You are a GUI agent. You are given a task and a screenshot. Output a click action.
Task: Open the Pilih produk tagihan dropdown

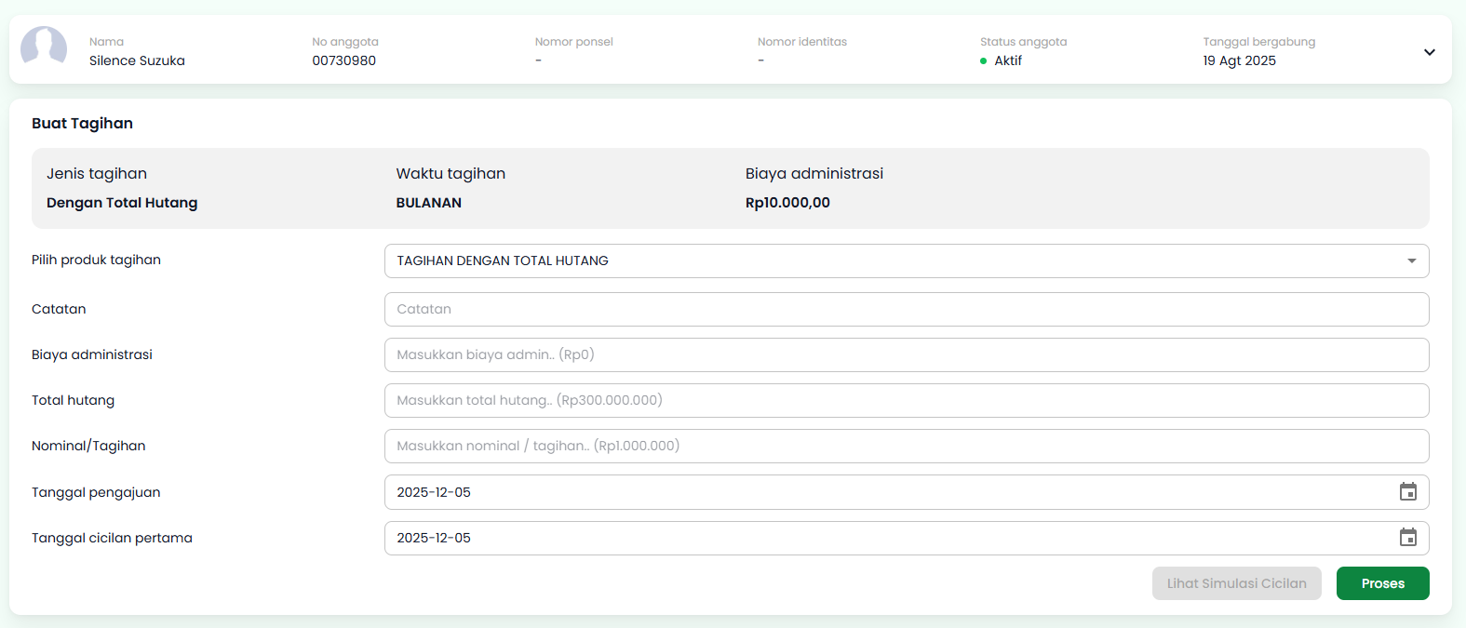click(x=906, y=261)
